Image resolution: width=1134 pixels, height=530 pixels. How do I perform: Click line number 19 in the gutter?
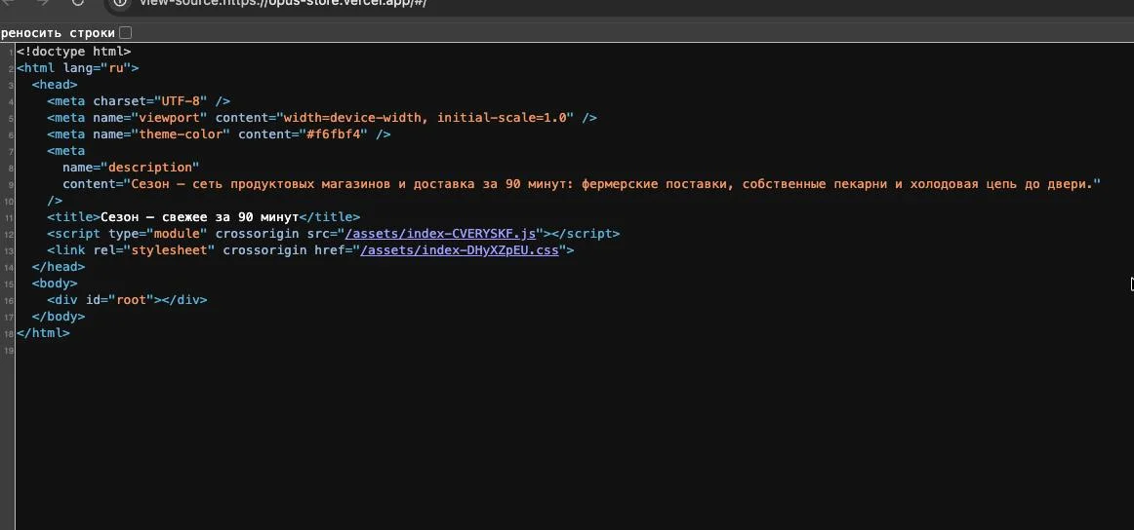(x=10, y=350)
